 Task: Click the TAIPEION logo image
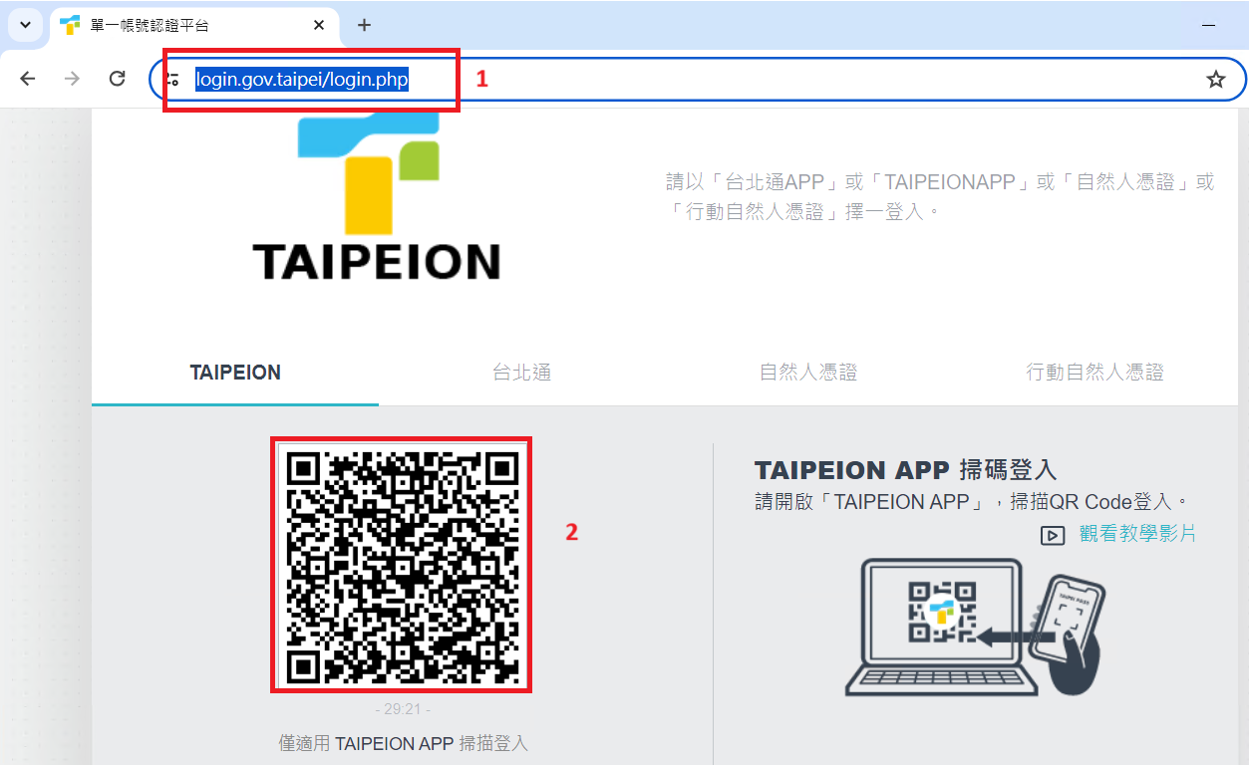click(x=377, y=195)
